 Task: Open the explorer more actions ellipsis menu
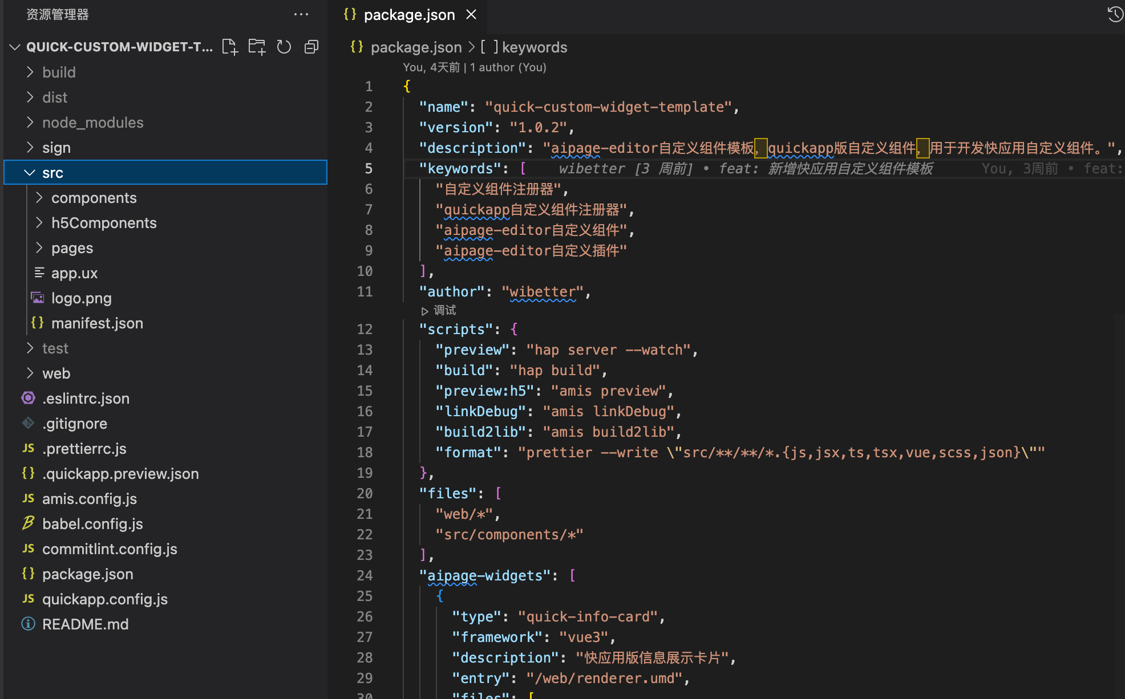coord(301,14)
